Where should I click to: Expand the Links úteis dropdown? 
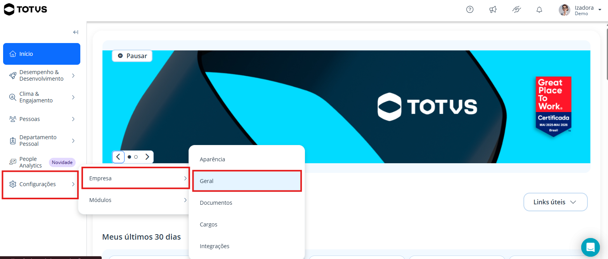click(x=556, y=202)
